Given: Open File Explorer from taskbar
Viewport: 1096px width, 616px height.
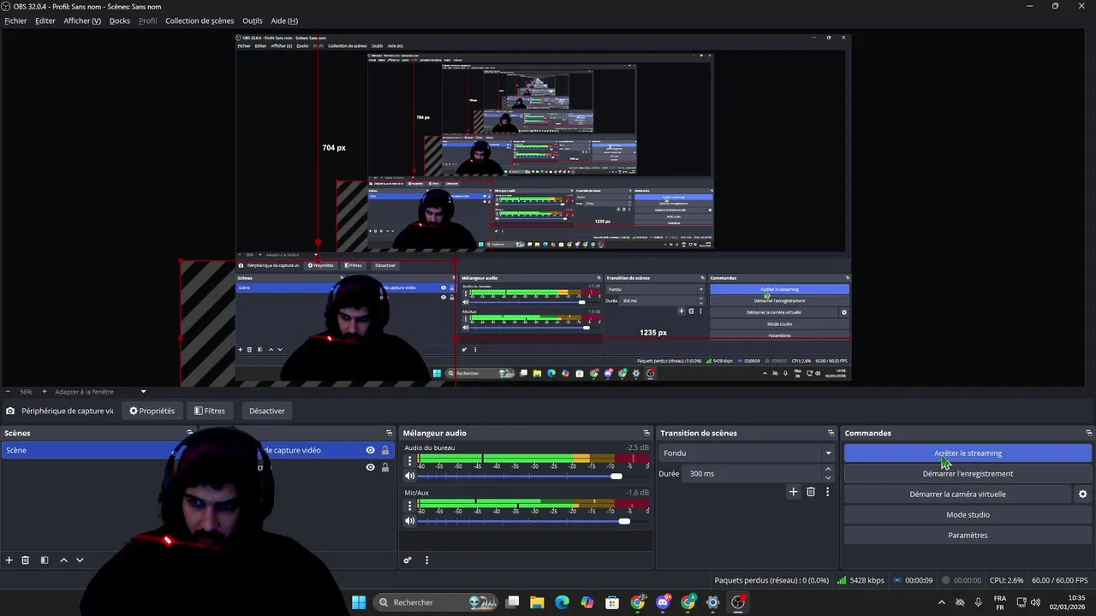Looking at the screenshot, I should coord(537,602).
